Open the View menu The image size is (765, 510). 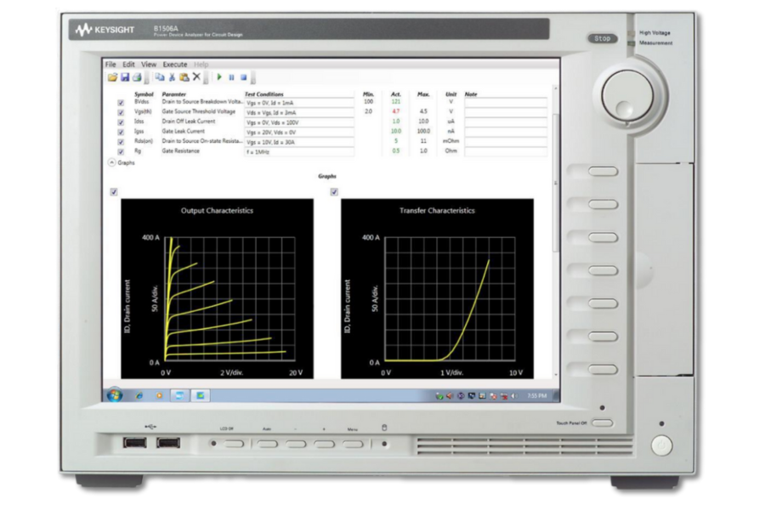149,65
